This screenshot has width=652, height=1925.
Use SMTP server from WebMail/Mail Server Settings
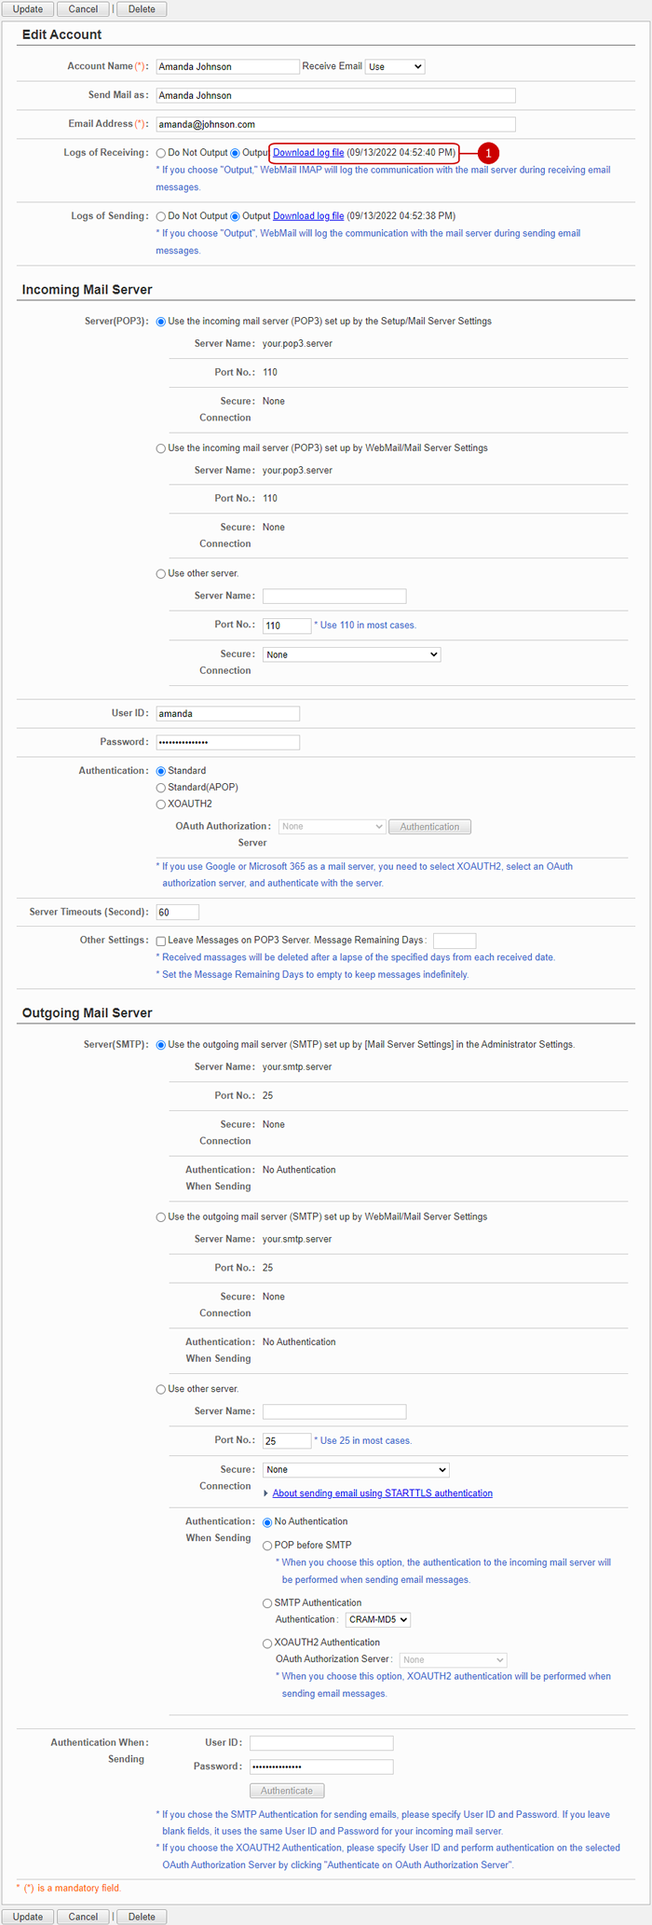(x=161, y=1217)
